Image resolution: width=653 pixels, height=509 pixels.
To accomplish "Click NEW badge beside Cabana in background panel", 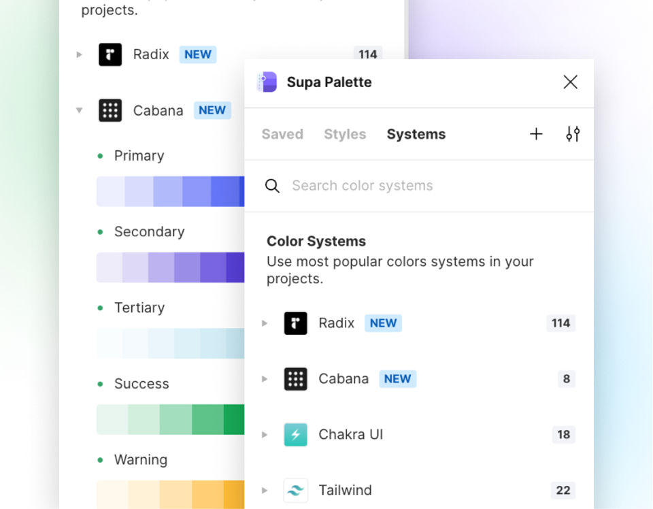I will (x=212, y=110).
